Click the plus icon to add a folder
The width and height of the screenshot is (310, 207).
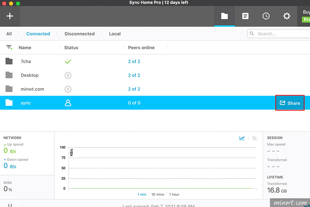tap(10, 16)
